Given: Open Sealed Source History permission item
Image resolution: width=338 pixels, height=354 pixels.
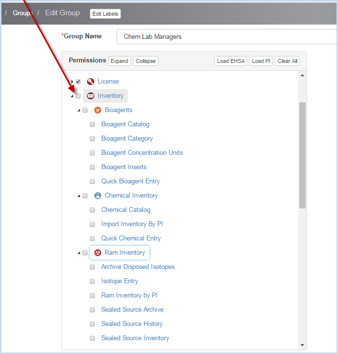Looking at the screenshot, I should click(132, 324).
